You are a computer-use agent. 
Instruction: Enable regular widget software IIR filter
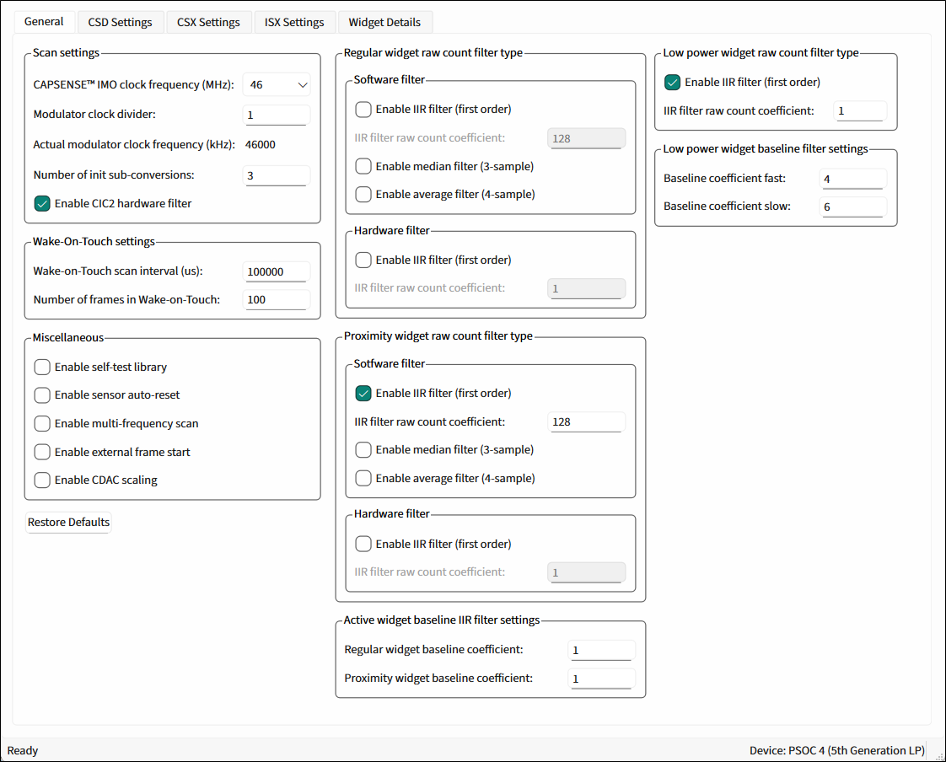[x=363, y=110]
